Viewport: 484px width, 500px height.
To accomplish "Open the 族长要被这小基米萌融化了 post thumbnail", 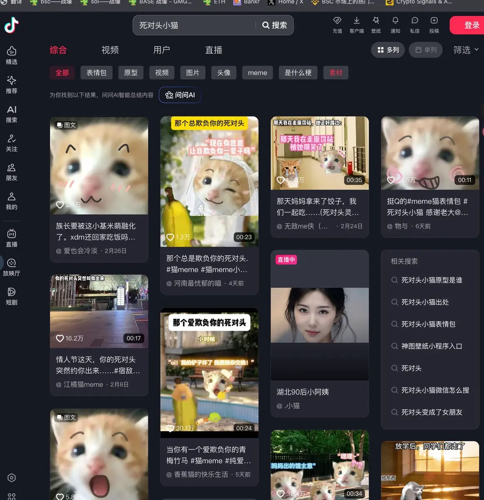I will 99,165.
